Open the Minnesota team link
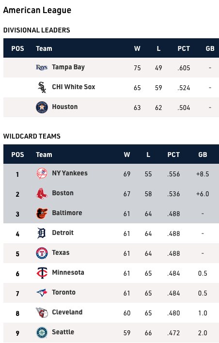Viewport: 219px width, 343px height. pos(68,273)
